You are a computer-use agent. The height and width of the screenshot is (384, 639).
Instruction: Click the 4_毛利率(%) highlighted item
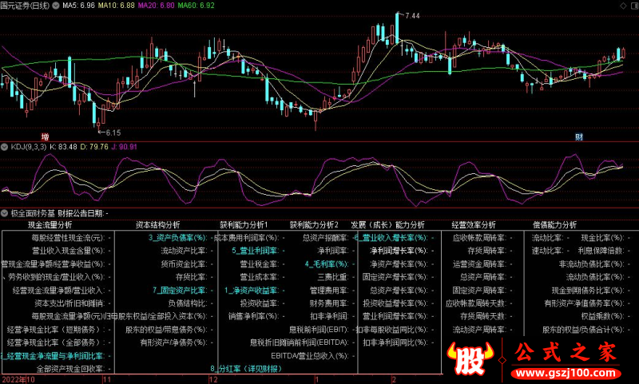(x=327, y=264)
